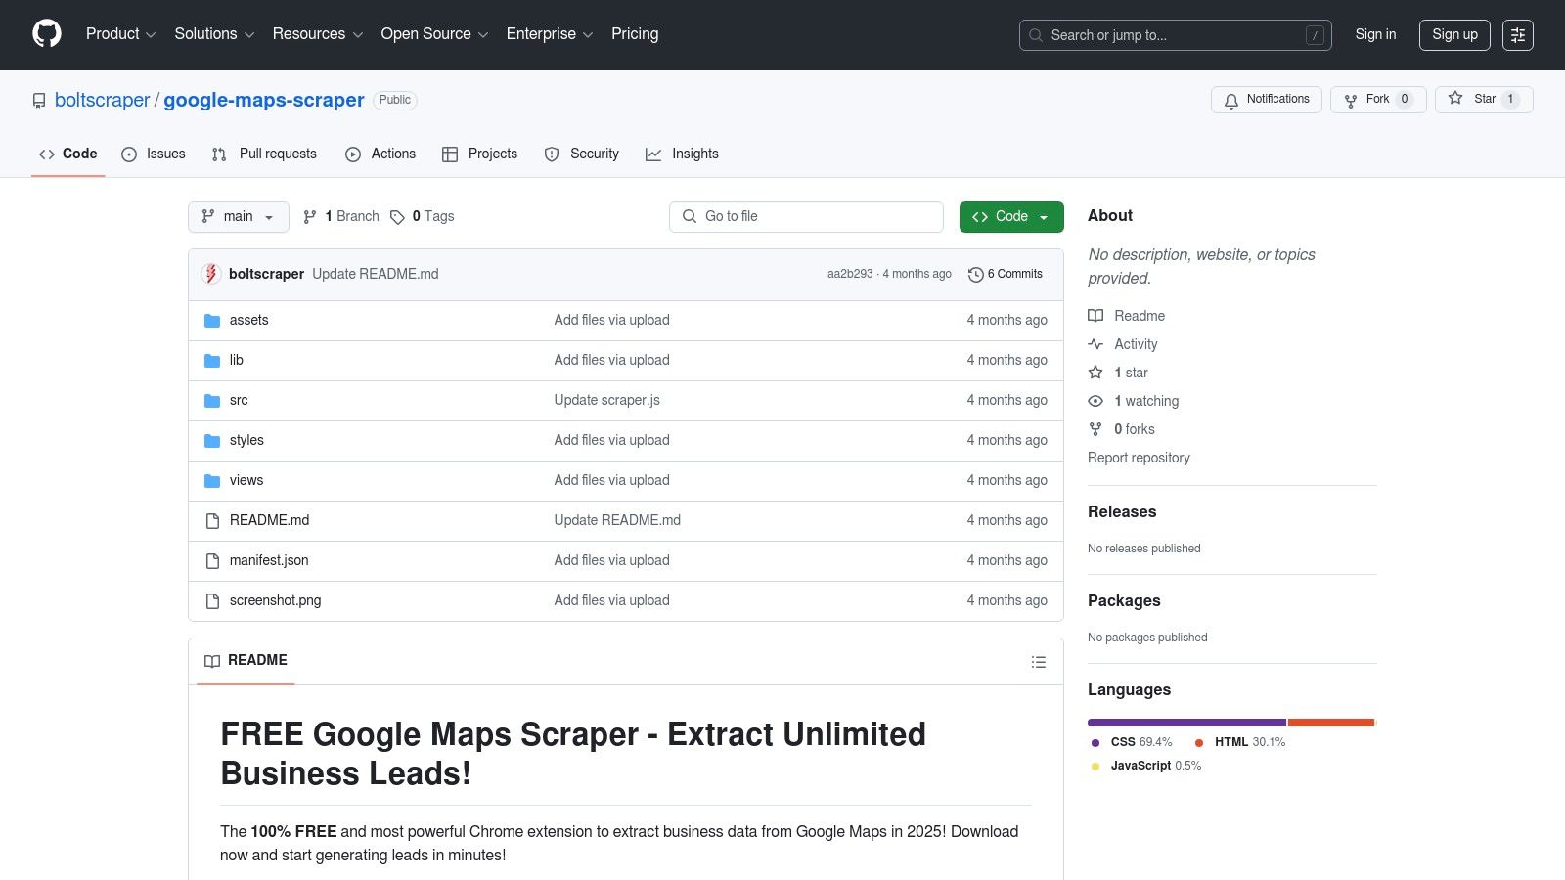Screen dimensions: 1565x880
Task: Click the Notifications bell icon
Action: click(x=1231, y=100)
